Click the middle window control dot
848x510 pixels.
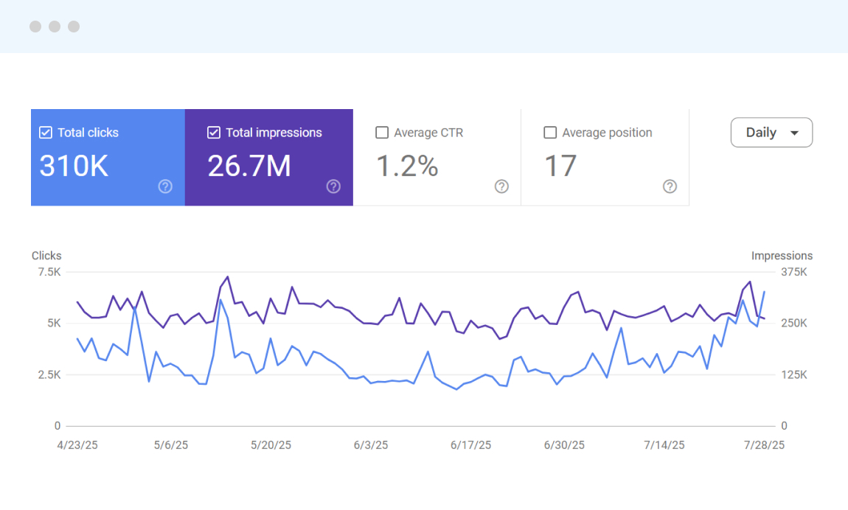[54, 27]
